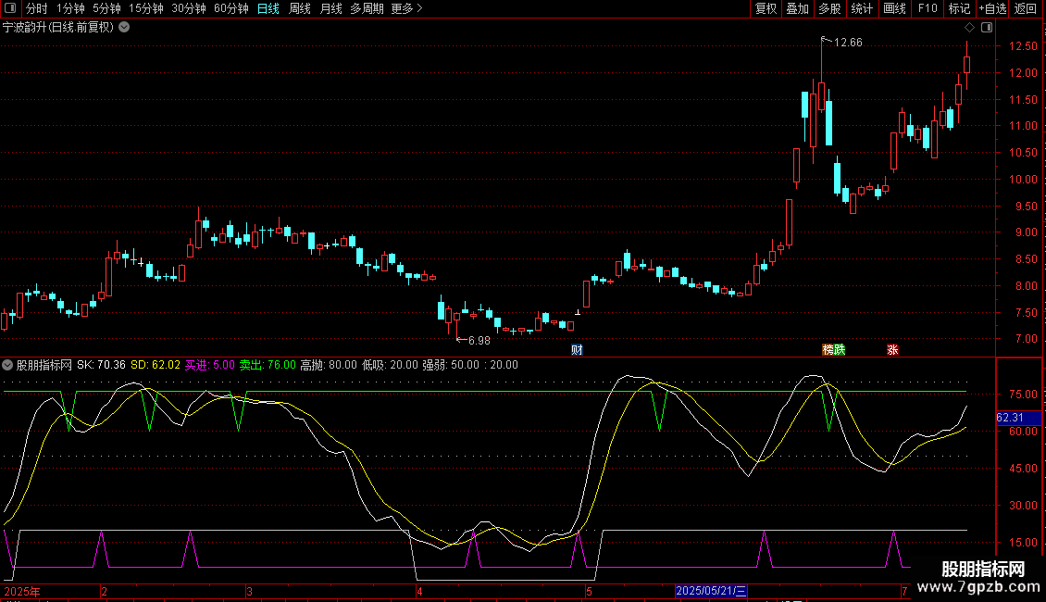
Task: Switch to 周线 weekly chart
Action: point(300,8)
